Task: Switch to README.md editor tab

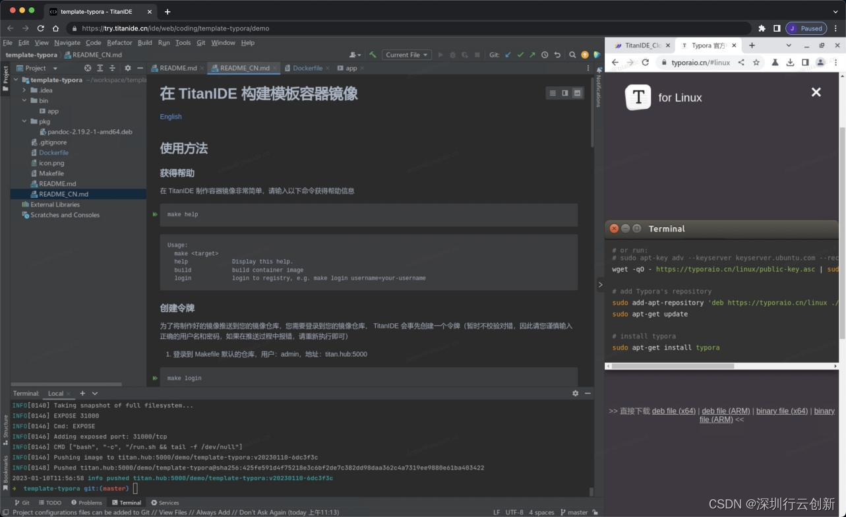Action: point(178,68)
